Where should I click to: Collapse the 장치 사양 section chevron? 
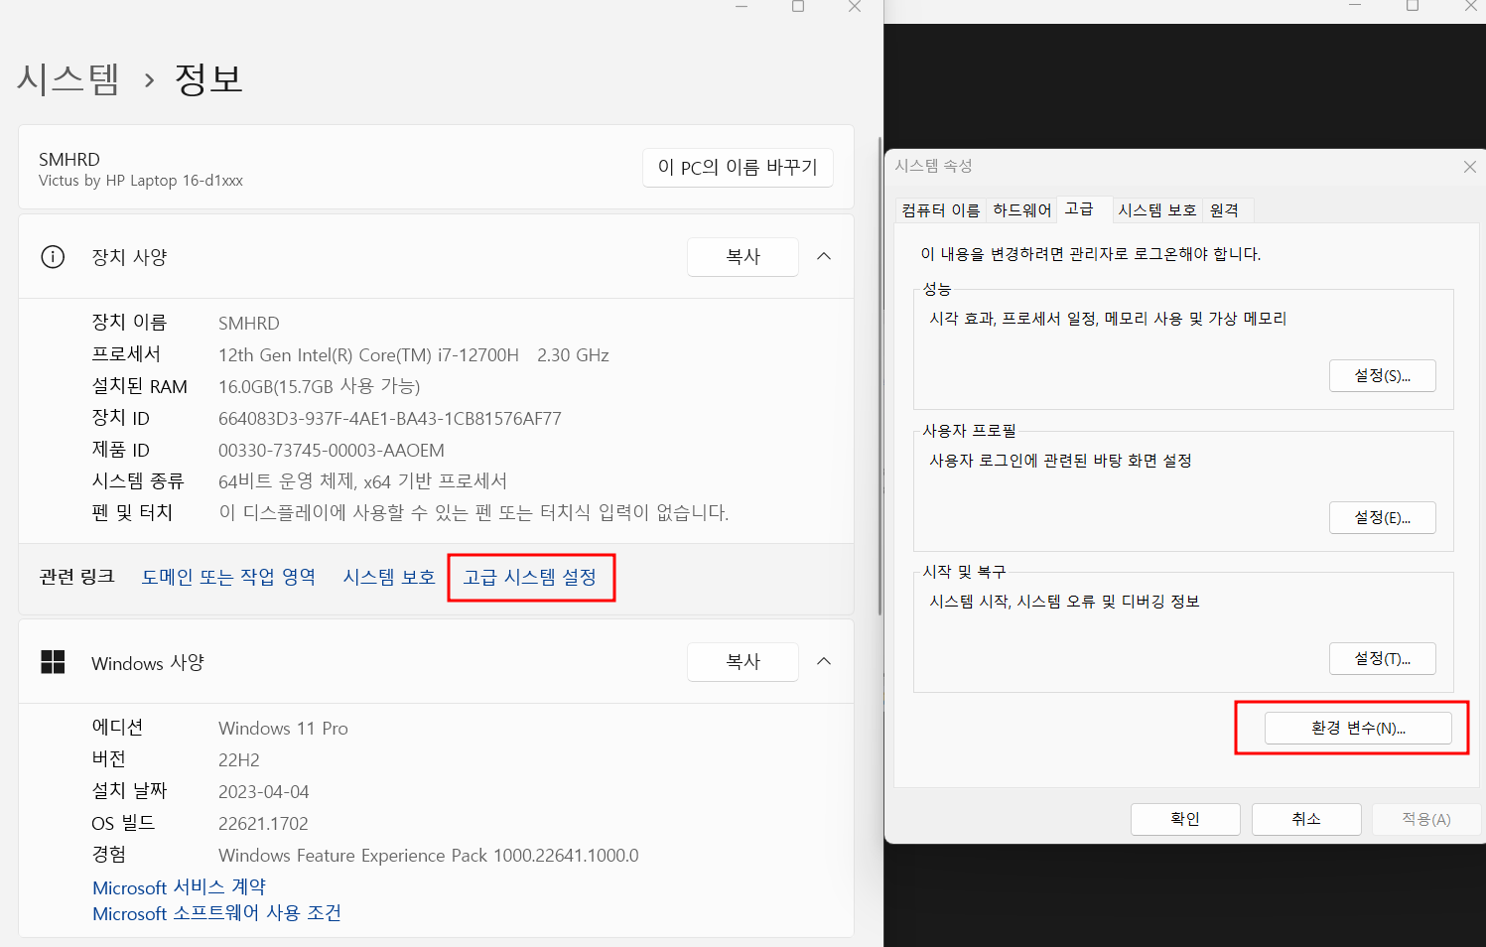point(824,256)
